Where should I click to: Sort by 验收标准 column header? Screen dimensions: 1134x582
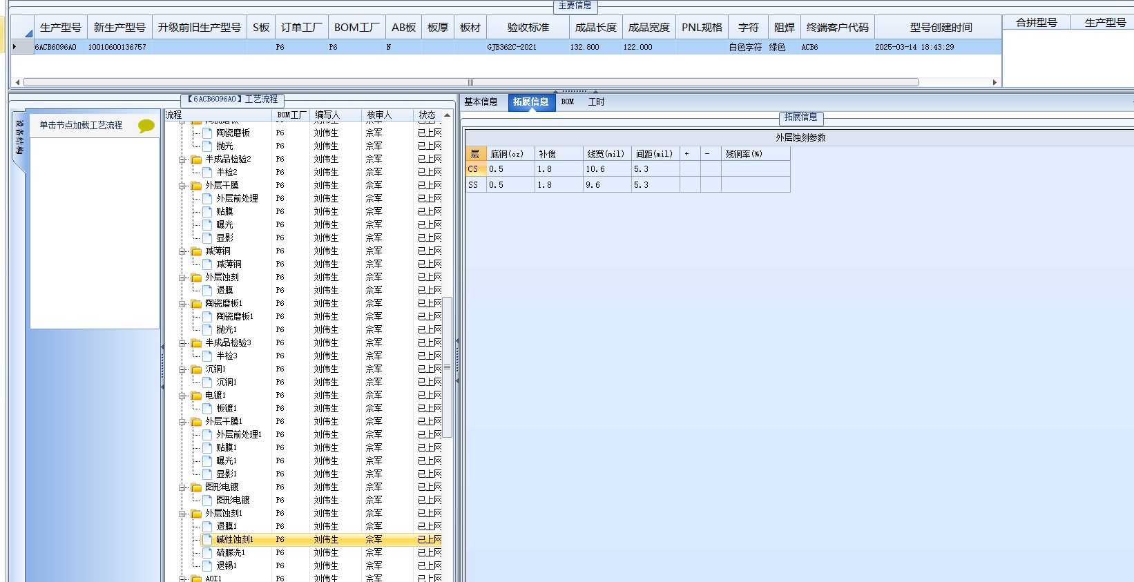click(x=528, y=28)
